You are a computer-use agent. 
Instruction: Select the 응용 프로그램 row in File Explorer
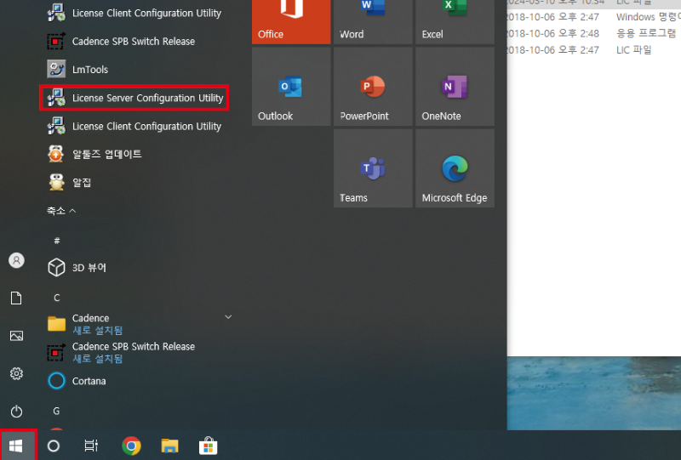[593, 33]
